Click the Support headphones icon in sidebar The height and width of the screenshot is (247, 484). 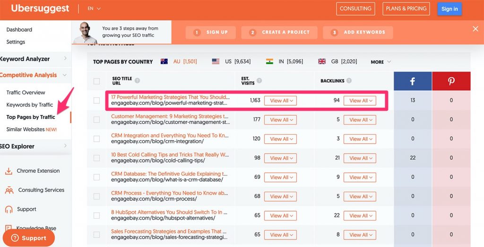(x=9, y=209)
